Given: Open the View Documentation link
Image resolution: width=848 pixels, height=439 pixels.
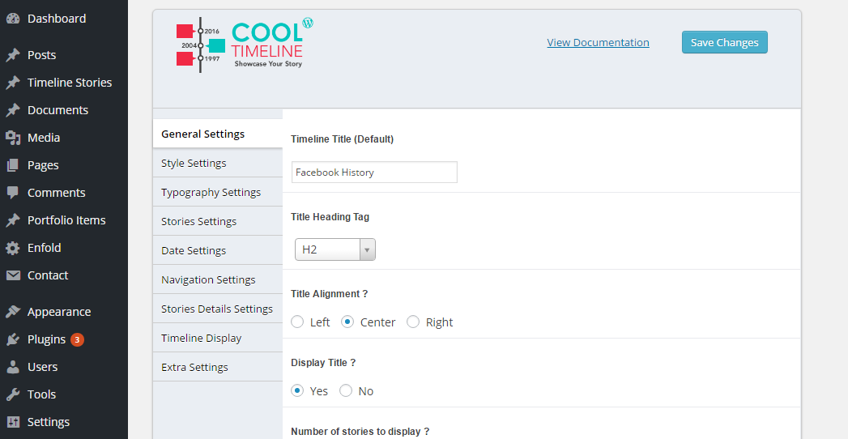Looking at the screenshot, I should tap(599, 42).
